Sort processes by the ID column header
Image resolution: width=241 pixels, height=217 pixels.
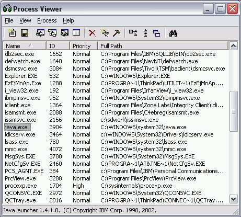[58, 46]
